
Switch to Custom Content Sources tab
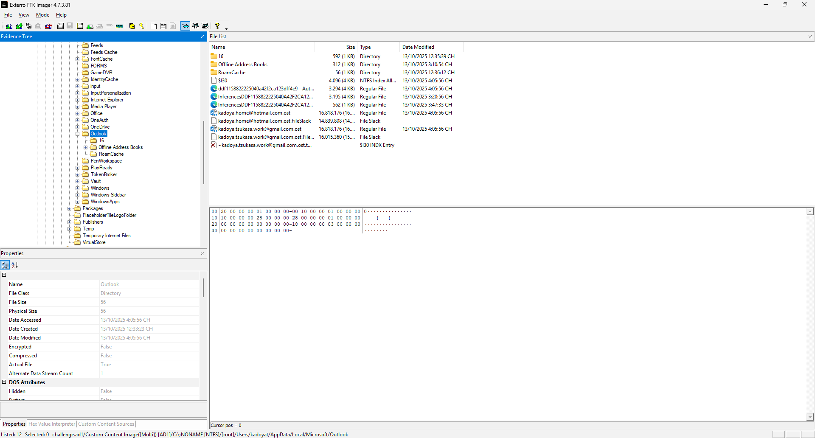click(x=106, y=424)
